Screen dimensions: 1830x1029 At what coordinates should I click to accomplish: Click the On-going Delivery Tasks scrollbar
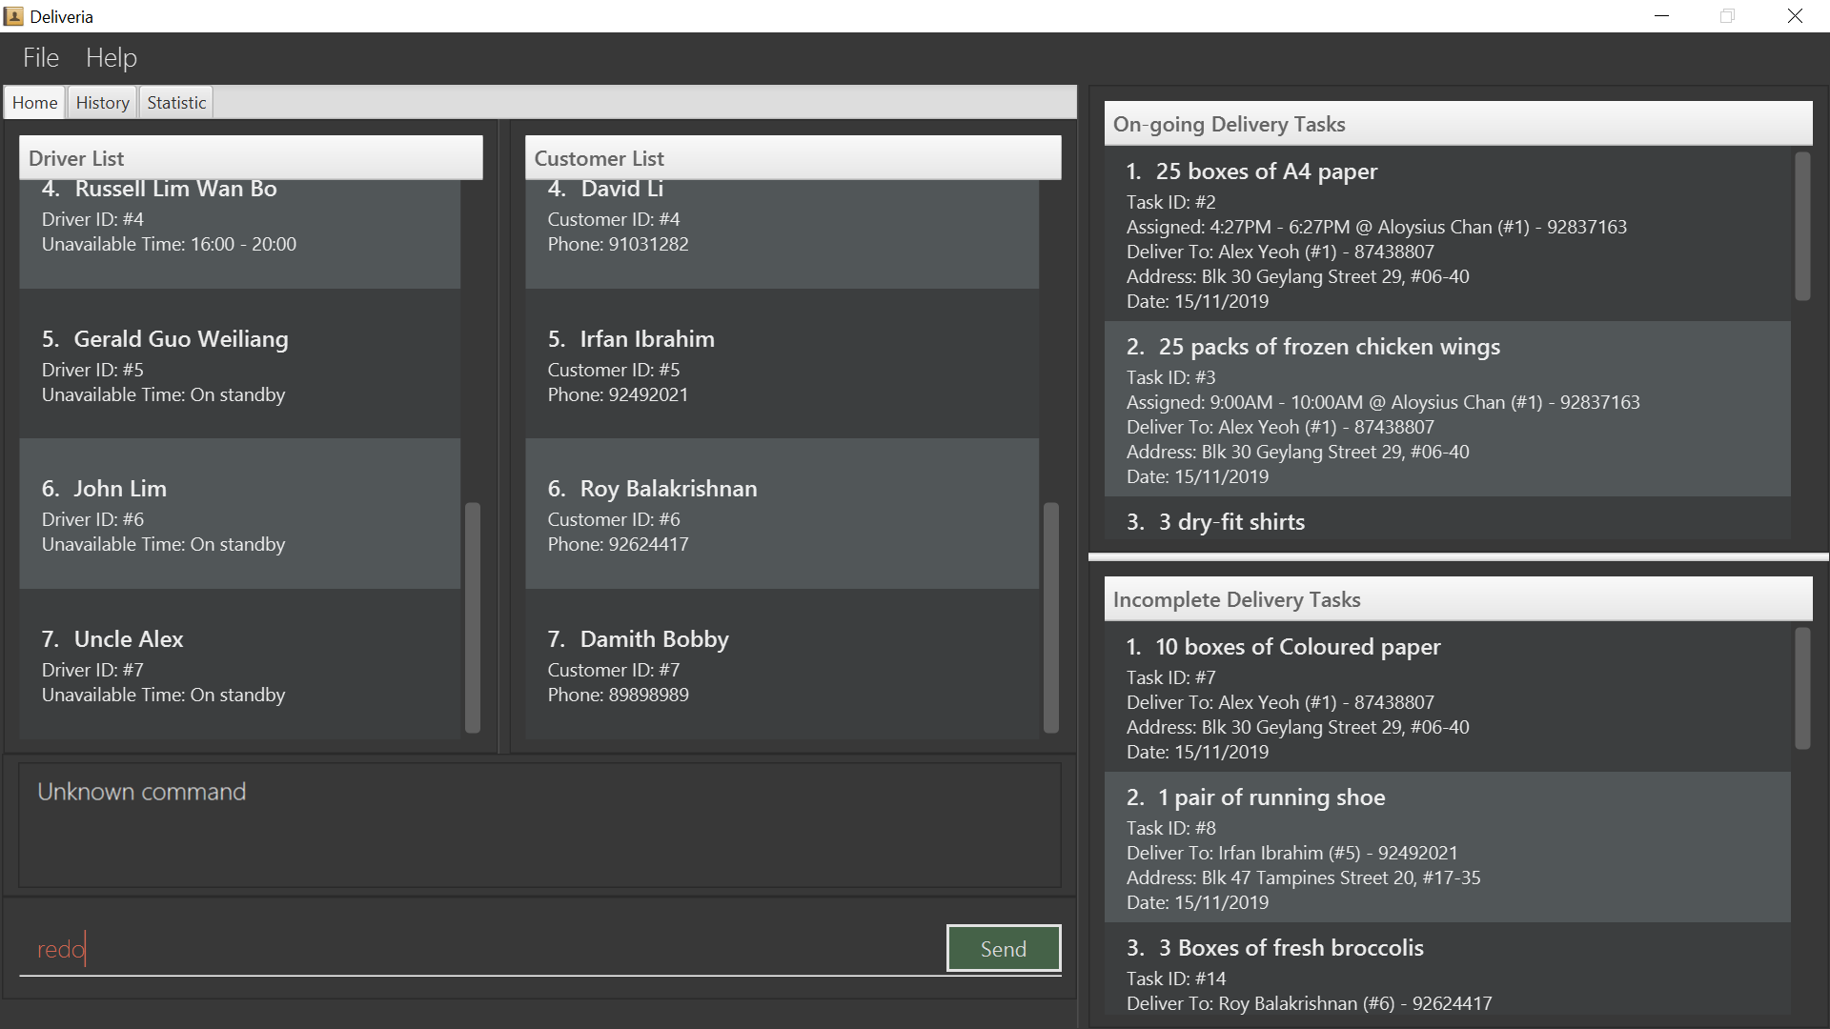click(x=1801, y=227)
